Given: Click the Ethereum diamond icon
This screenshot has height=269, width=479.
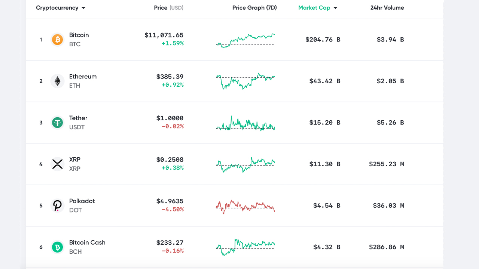Looking at the screenshot, I should 57,81.
